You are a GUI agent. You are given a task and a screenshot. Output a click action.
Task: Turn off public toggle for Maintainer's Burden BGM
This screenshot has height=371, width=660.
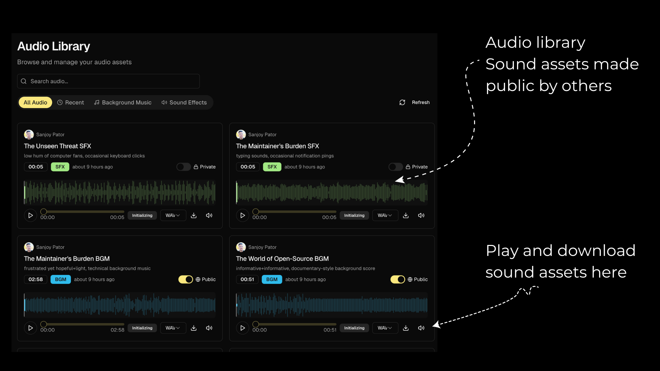point(186,280)
